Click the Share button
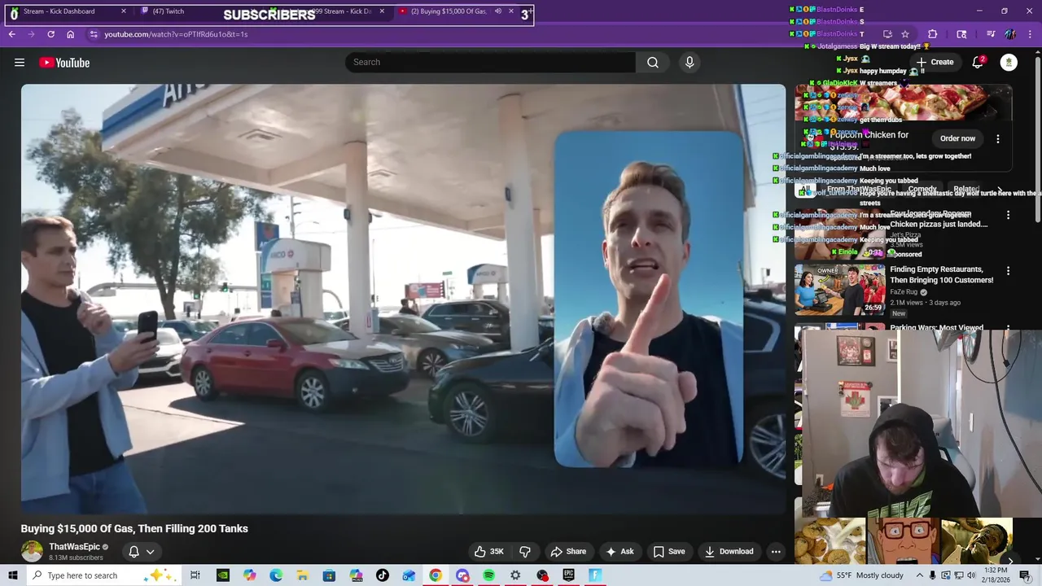Screen dimensions: 1042x586 568,551
